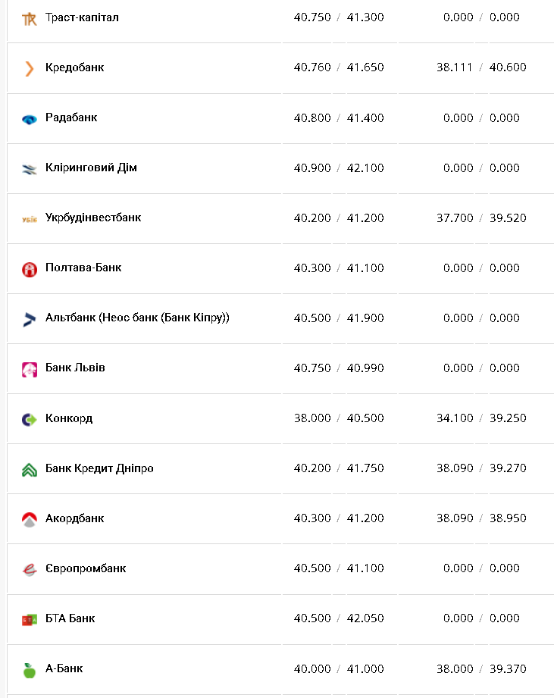Viewport: 554px width, 698px height.
Task: Click Банк Львів rate 40.750 / 40.990
Action: tap(339, 368)
